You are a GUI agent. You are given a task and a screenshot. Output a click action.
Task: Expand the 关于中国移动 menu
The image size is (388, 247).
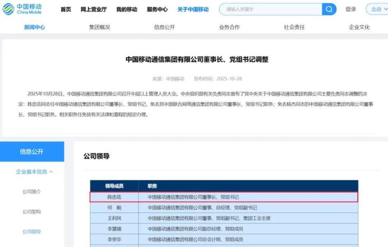click(x=193, y=9)
